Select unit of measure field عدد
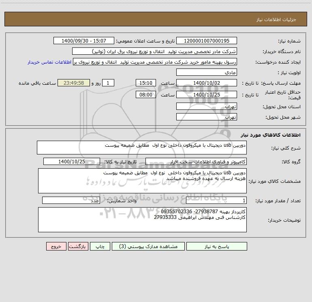The width and height of the screenshot is (312, 302). [71, 201]
